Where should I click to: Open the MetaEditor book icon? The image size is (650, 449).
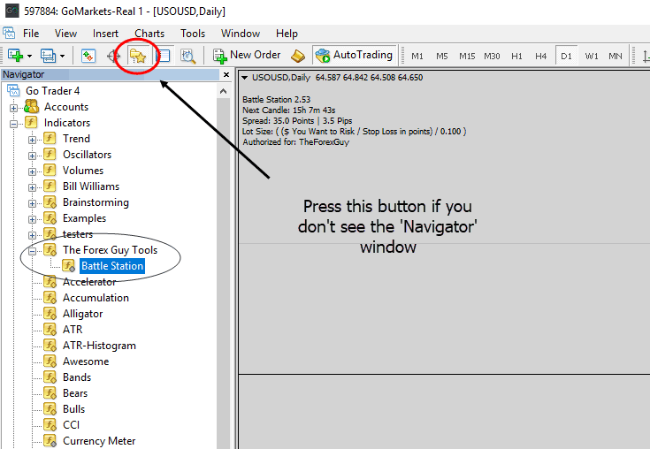point(298,56)
